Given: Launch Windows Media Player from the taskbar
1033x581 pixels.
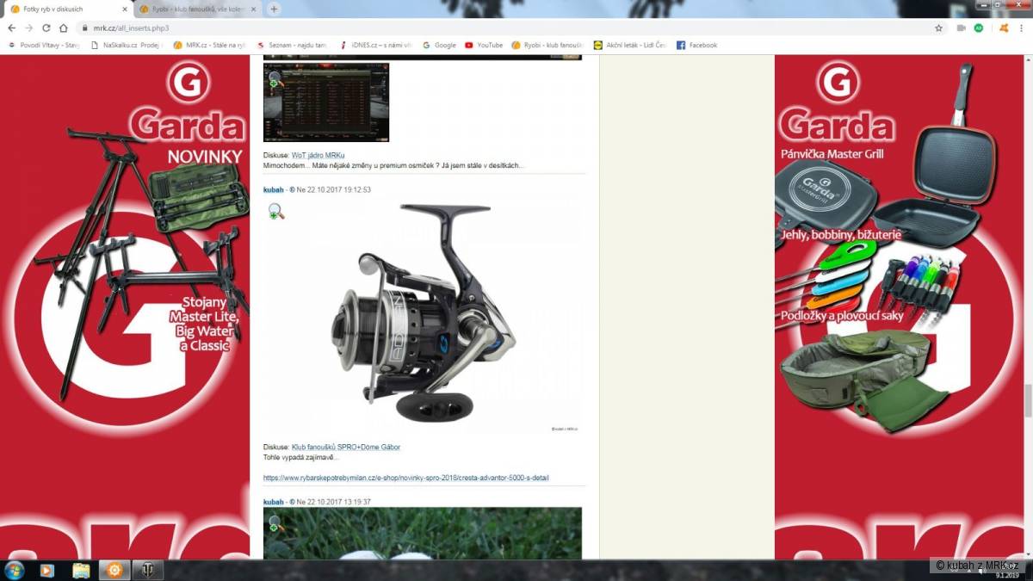Looking at the screenshot, I should pyautogui.click(x=47, y=570).
